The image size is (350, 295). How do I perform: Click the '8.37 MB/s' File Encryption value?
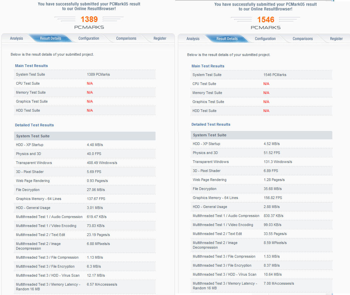click(272, 265)
